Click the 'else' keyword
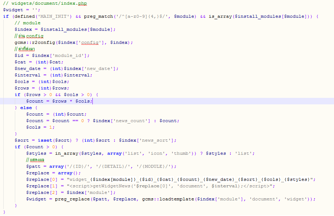 click(26, 108)
